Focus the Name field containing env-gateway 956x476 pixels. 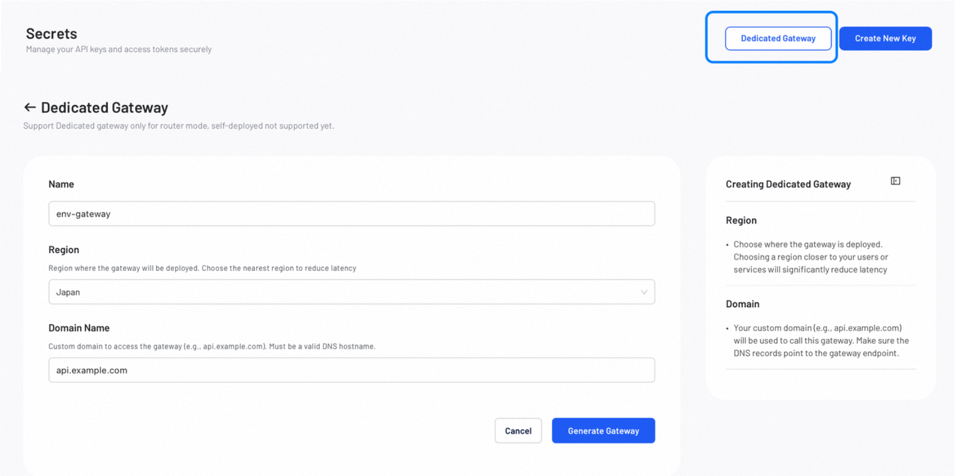click(x=352, y=214)
